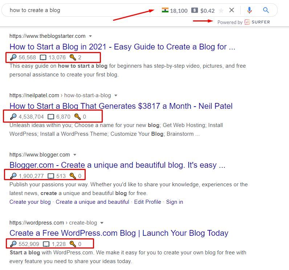The width and height of the screenshot is (289, 270).
Task: Click traffic magnifier icon beside 552,909
Action: point(13,244)
